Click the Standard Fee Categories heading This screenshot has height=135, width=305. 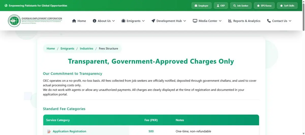[64, 109]
